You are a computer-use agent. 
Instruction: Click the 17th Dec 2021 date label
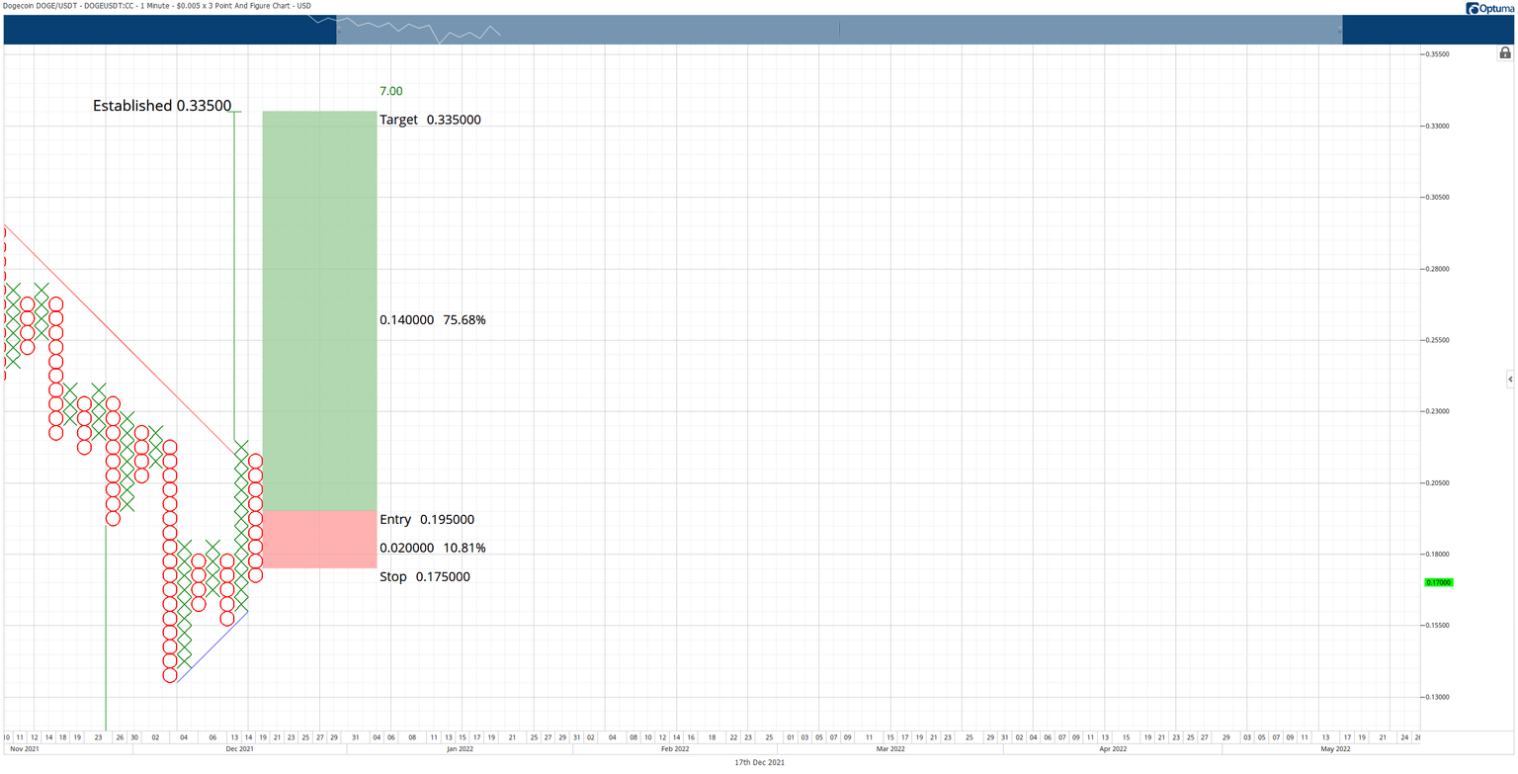coord(759,763)
